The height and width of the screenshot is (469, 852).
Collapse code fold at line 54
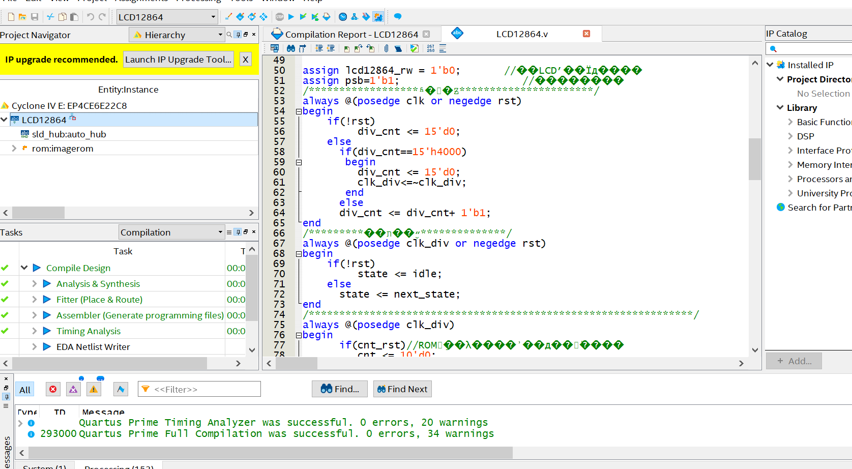point(299,111)
